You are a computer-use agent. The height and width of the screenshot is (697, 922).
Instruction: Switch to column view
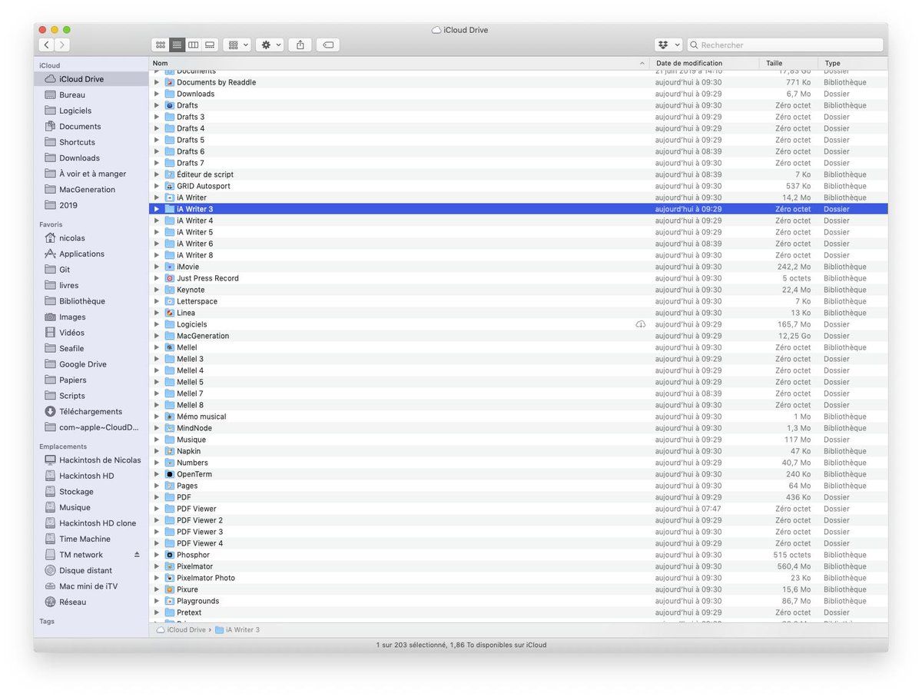[x=194, y=45]
